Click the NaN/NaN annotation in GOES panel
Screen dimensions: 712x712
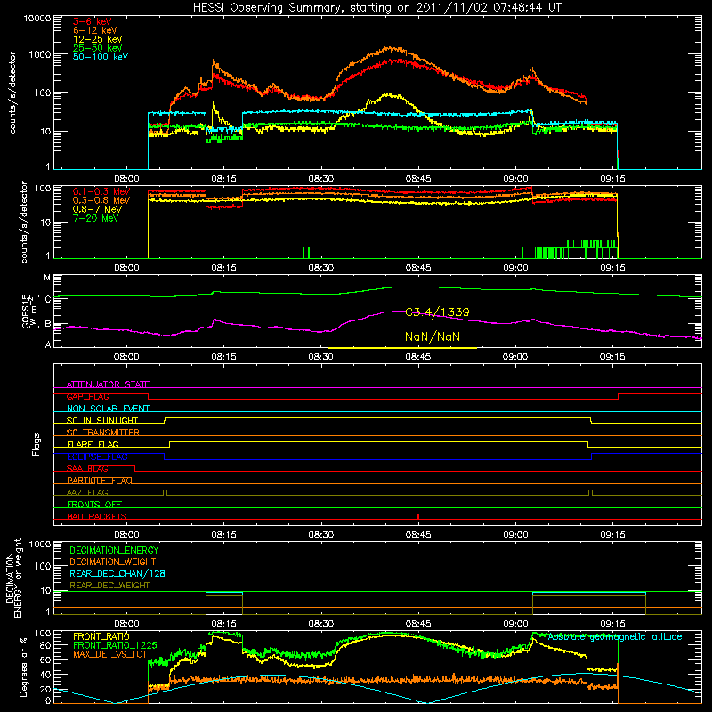pos(433,336)
